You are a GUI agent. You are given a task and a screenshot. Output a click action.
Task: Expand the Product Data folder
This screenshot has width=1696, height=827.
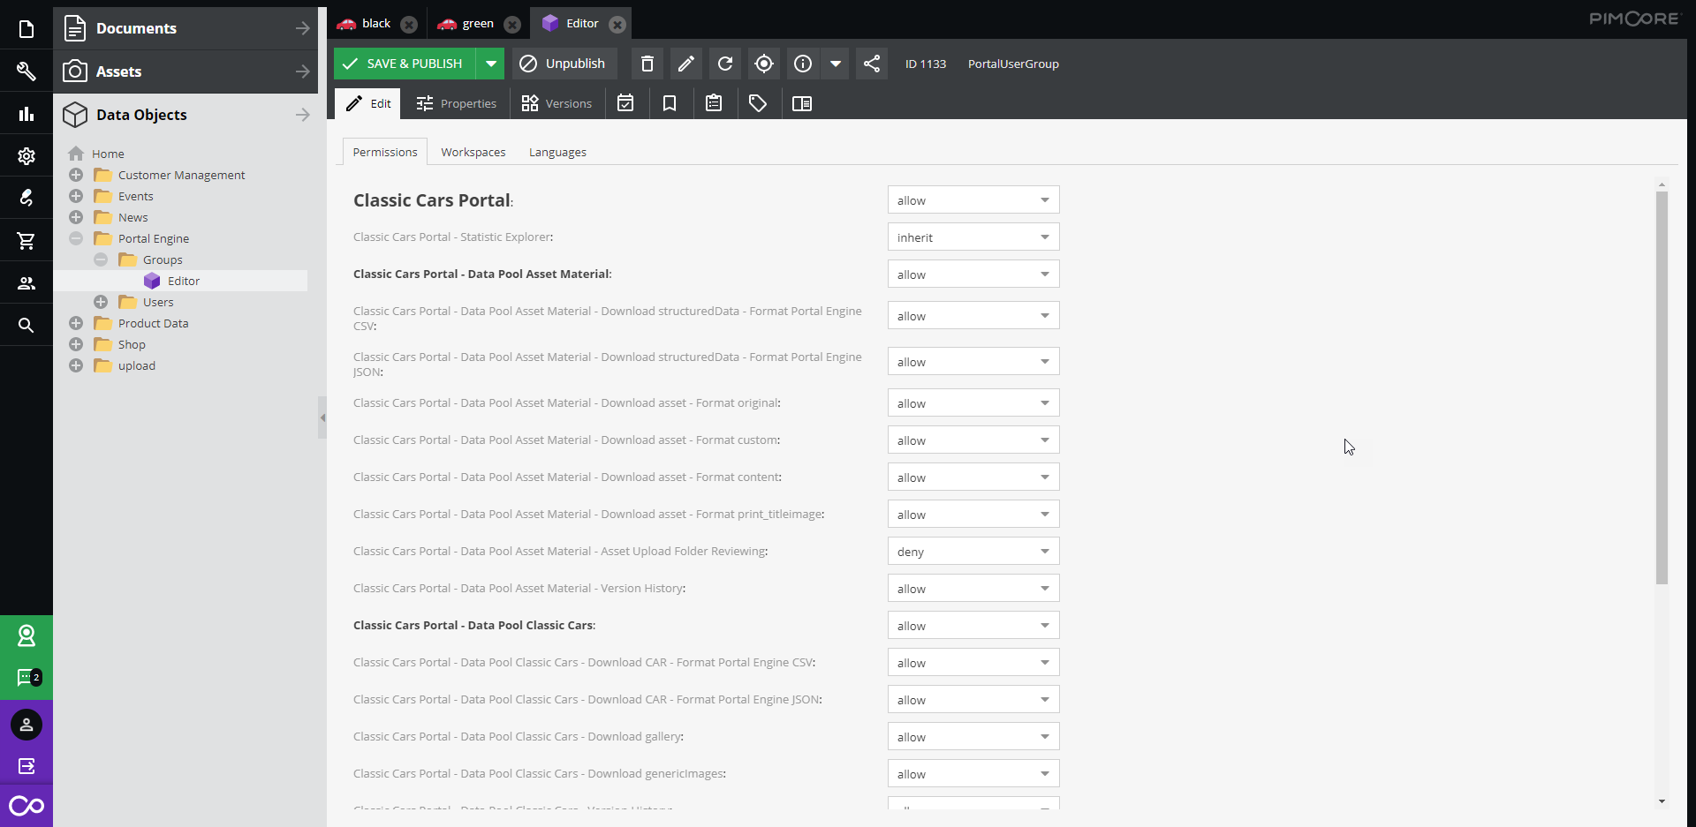76,323
